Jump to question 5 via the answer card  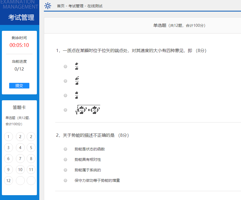pos(31,147)
